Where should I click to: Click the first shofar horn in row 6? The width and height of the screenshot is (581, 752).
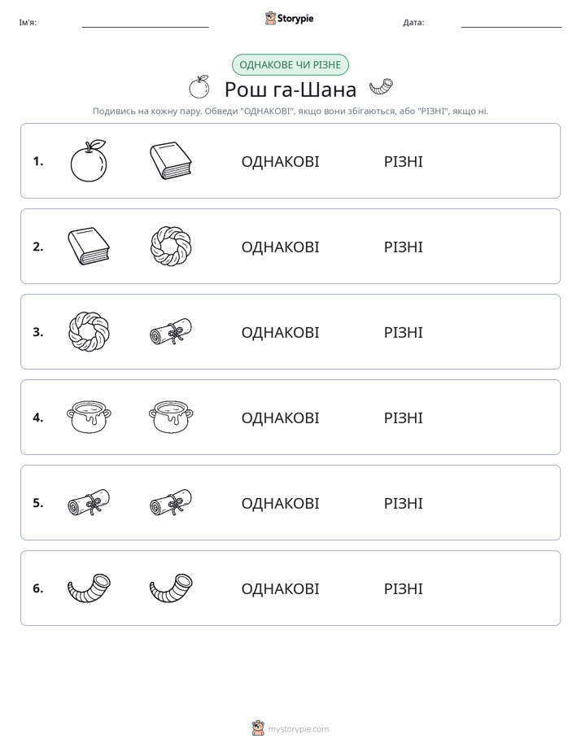click(89, 588)
